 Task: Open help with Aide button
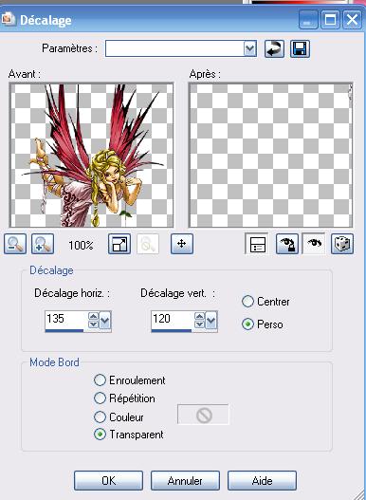click(262, 480)
